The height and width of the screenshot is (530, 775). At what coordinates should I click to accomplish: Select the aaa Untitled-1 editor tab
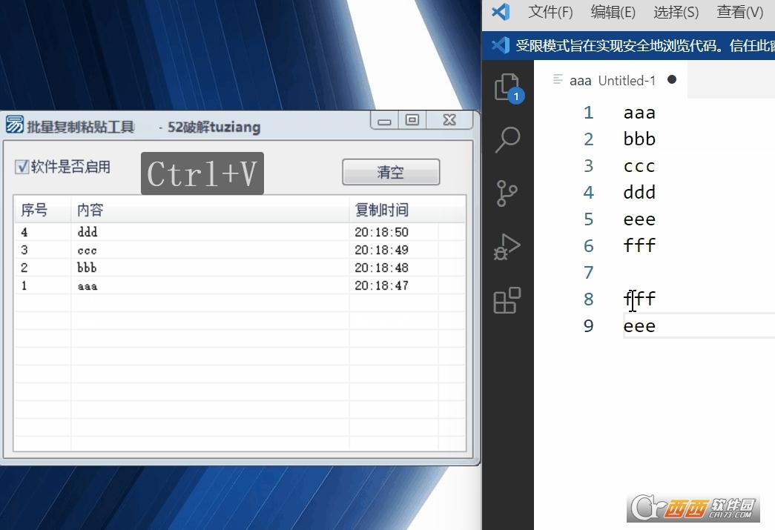(613, 80)
